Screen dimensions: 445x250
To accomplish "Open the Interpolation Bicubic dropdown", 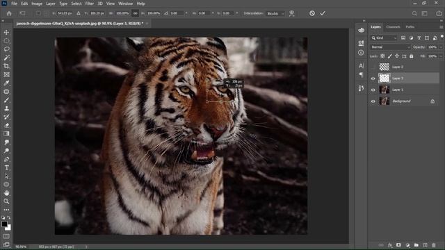I will 275,13.
